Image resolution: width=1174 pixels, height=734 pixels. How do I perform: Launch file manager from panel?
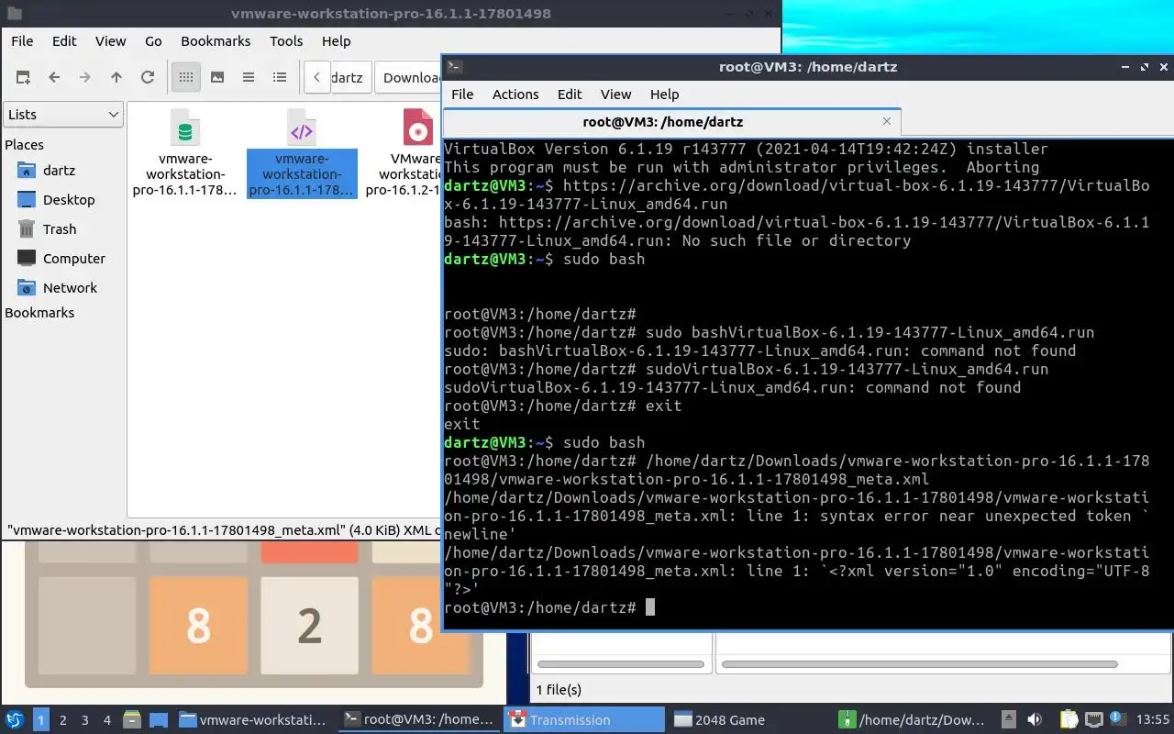tap(131, 720)
